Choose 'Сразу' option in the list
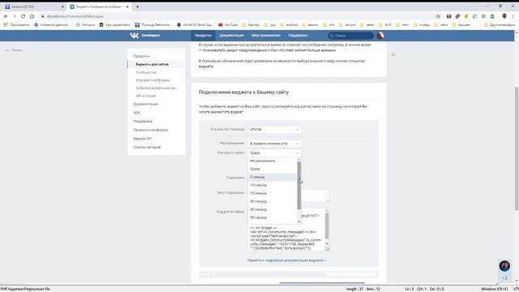 point(272,169)
